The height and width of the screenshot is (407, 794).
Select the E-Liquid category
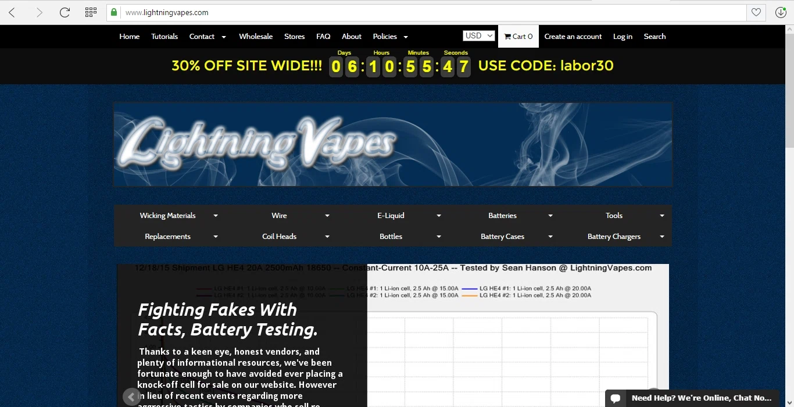391,216
